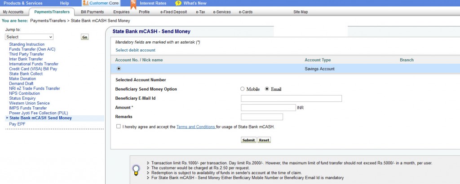Open Power Jyoti Fee Collection (PUL) link
The width and height of the screenshot is (460, 184).
point(39,113)
